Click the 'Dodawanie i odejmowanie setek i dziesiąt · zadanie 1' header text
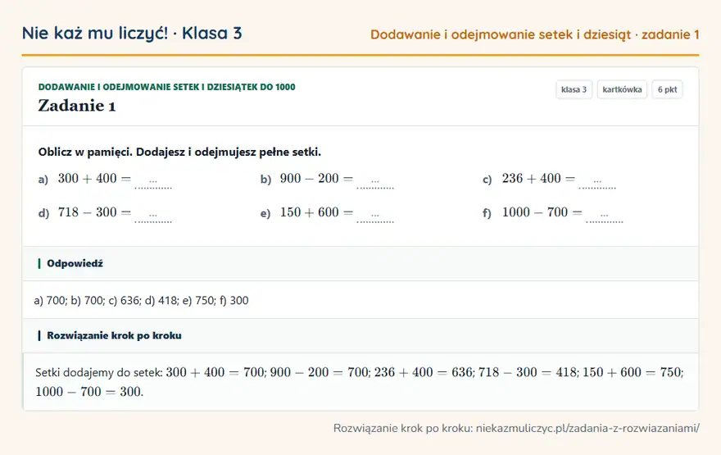 pyautogui.click(x=535, y=35)
